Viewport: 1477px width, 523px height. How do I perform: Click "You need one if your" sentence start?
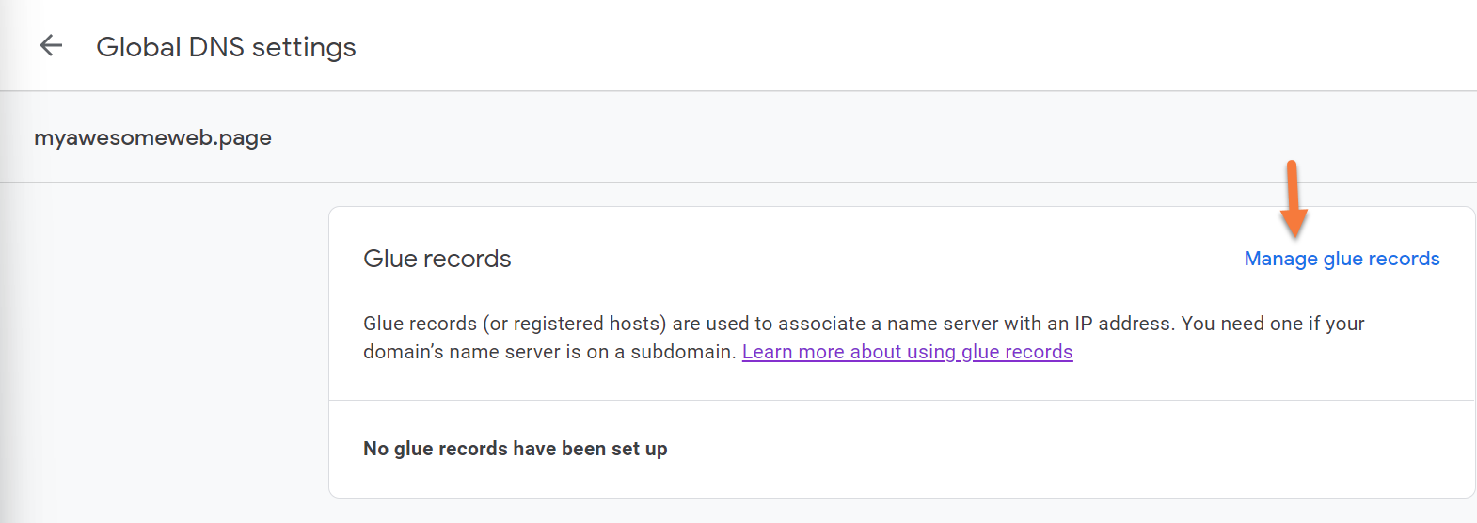click(1272, 324)
